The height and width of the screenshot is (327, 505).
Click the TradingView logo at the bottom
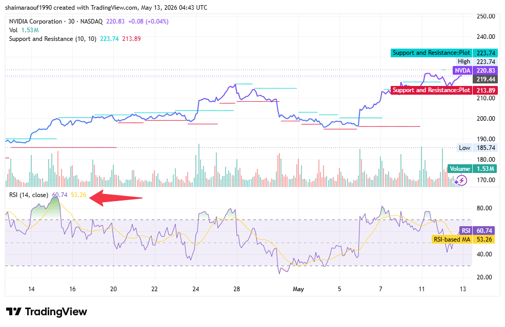click(47, 312)
